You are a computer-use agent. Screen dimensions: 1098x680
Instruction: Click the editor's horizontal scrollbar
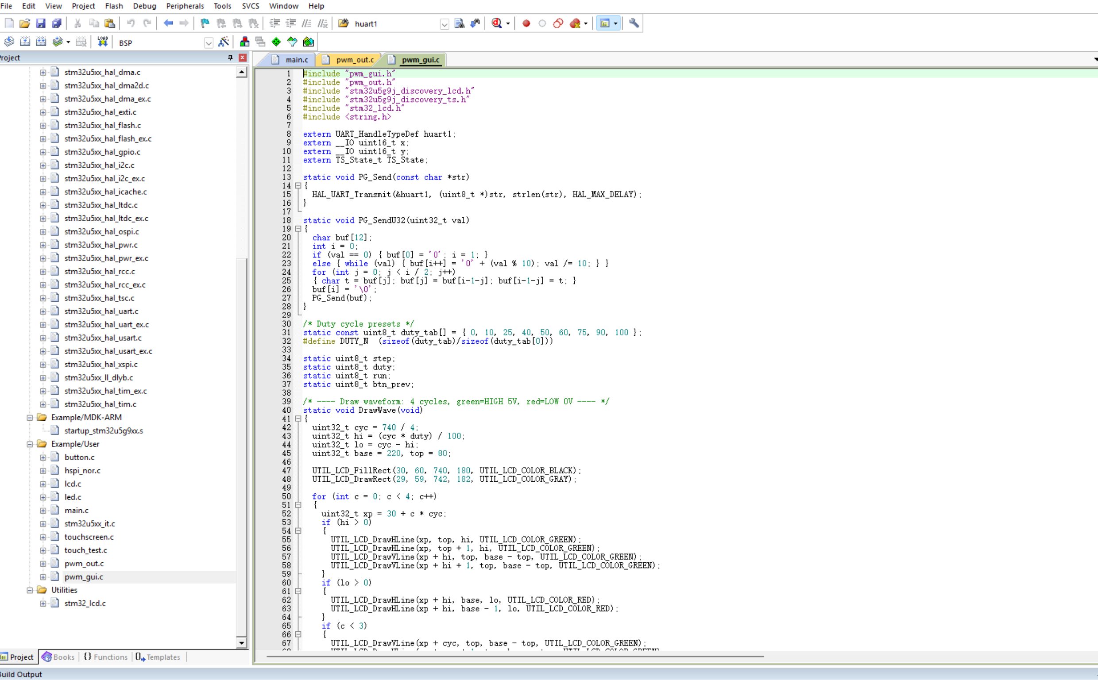click(x=515, y=657)
